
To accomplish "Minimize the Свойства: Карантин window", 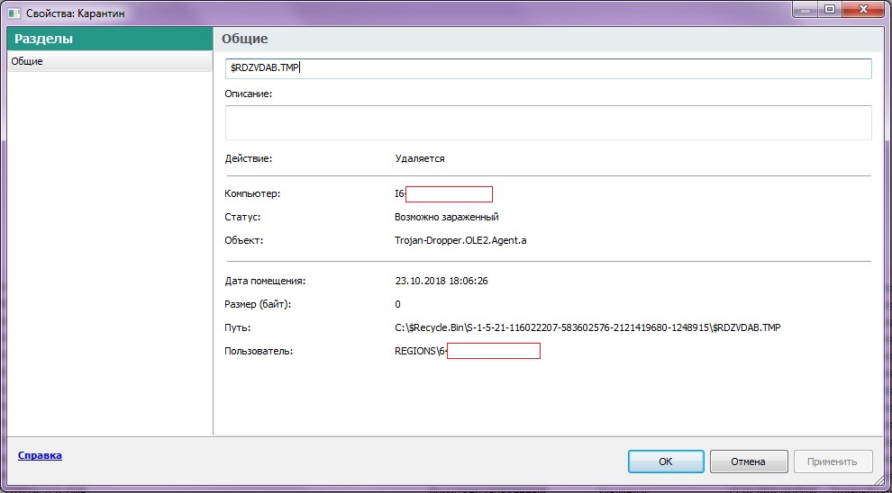I will [805, 10].
